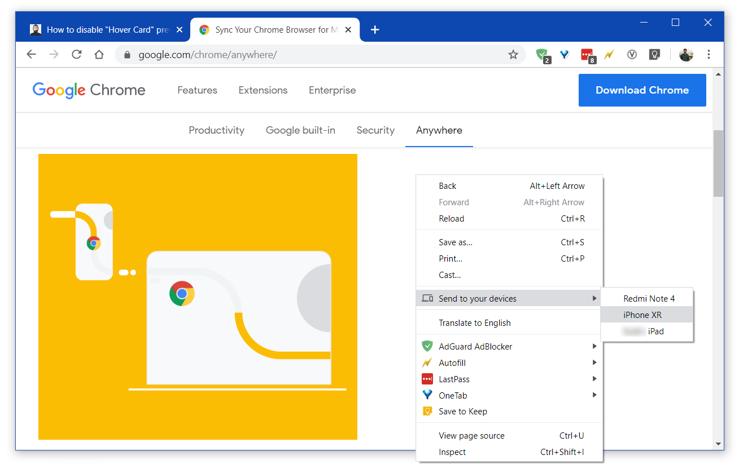
Task: Click the forward navigation arrow
Action: [54, 55]
